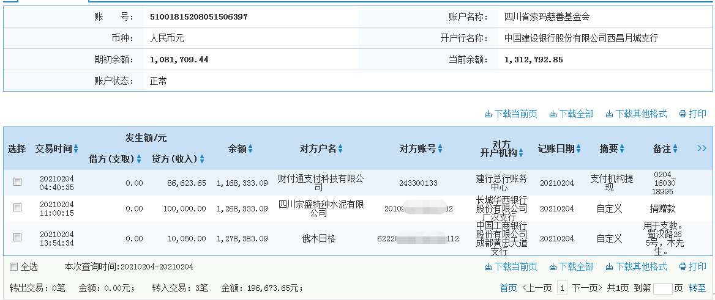Click 首页 first page link
715x300 pixels.
click(x=508, y=288)
